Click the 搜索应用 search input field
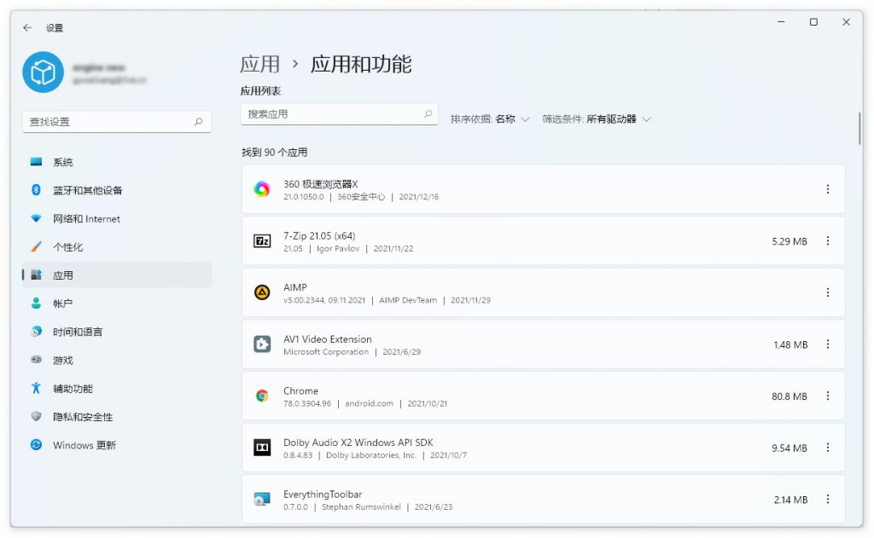 [339, 113]
